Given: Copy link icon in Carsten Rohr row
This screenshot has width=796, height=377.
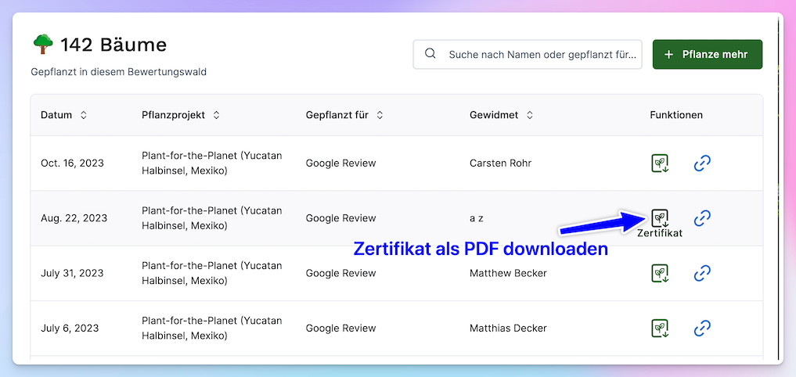Looking at the screenshot, I should tap(702, 163).
